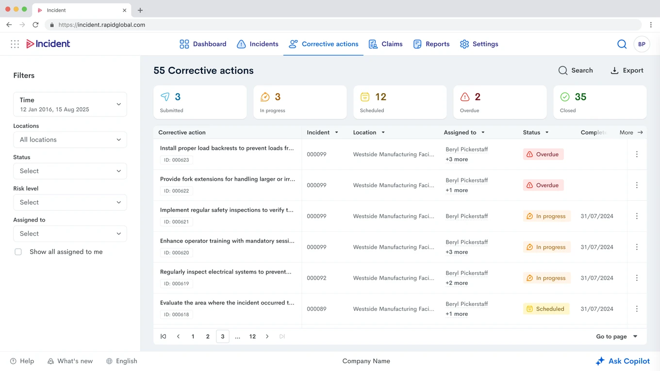Switch to the Dashboard tab
This screenshot has width=660, height=371.
pos(203,44)
